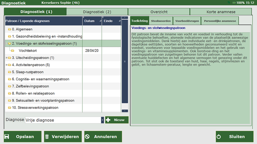257x144 pixels.
Task: Collapse 2. Voedings- en stofwisselingspatroon node
Action: (6, 44)
